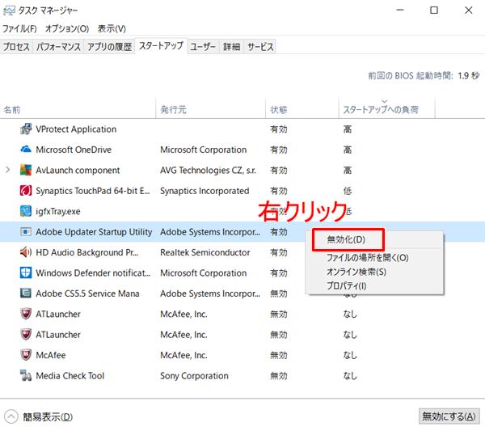
Task: Click the AvLaunch component AVG icon
Action: (x=26, y=170)
